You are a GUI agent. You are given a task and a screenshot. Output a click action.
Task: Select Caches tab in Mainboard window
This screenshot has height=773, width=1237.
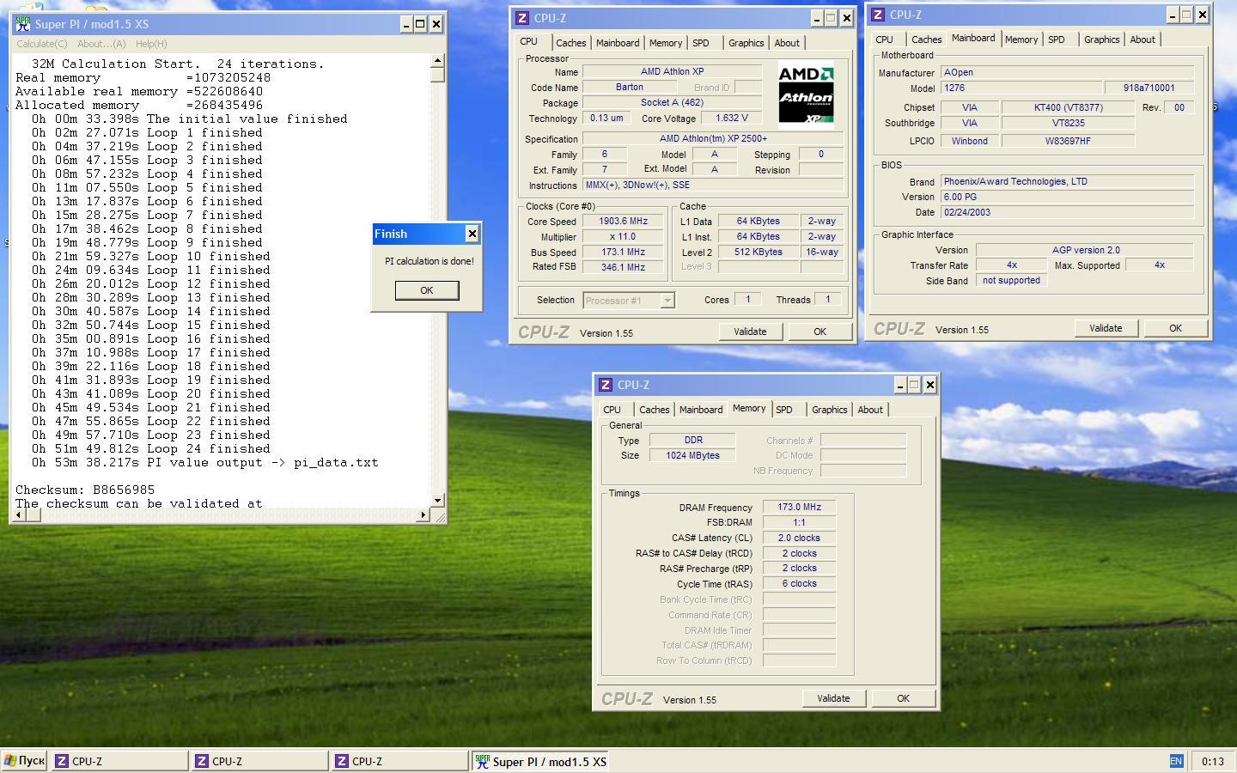tap(926, 40)
